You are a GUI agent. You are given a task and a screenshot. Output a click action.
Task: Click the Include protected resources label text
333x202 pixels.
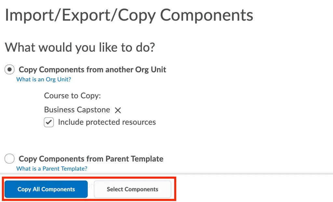click(x=107, y=122)
